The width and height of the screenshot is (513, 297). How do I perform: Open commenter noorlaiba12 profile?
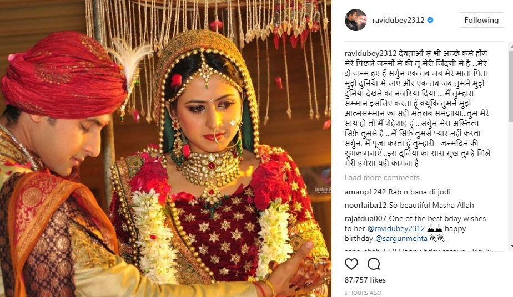(365, 205)
